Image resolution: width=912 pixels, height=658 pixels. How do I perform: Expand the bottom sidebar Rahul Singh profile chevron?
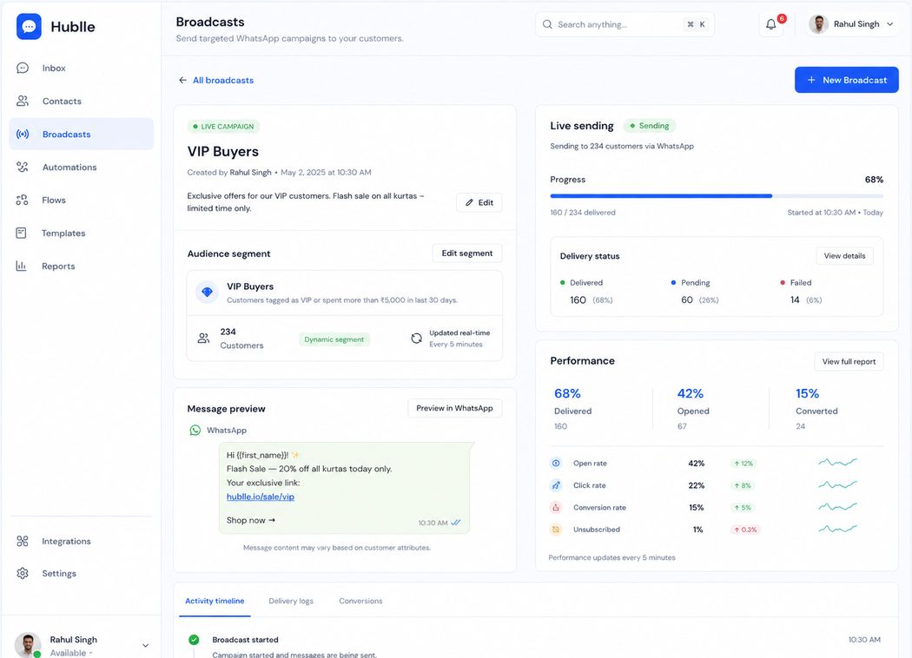145,645
